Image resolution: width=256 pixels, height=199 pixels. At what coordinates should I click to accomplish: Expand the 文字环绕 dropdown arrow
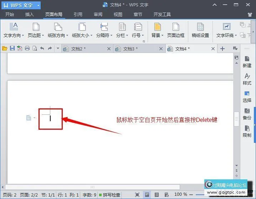236,35
